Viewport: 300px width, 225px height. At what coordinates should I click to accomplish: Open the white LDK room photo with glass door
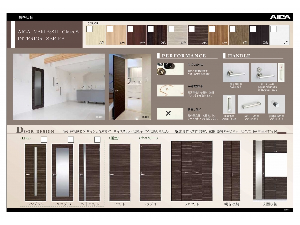tap(59, 87)
